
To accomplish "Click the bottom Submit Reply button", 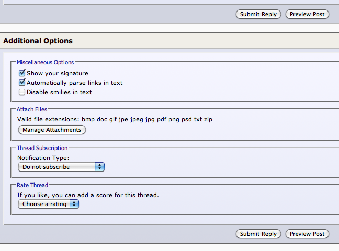I will pyautogui.click(x=258, y=234).
